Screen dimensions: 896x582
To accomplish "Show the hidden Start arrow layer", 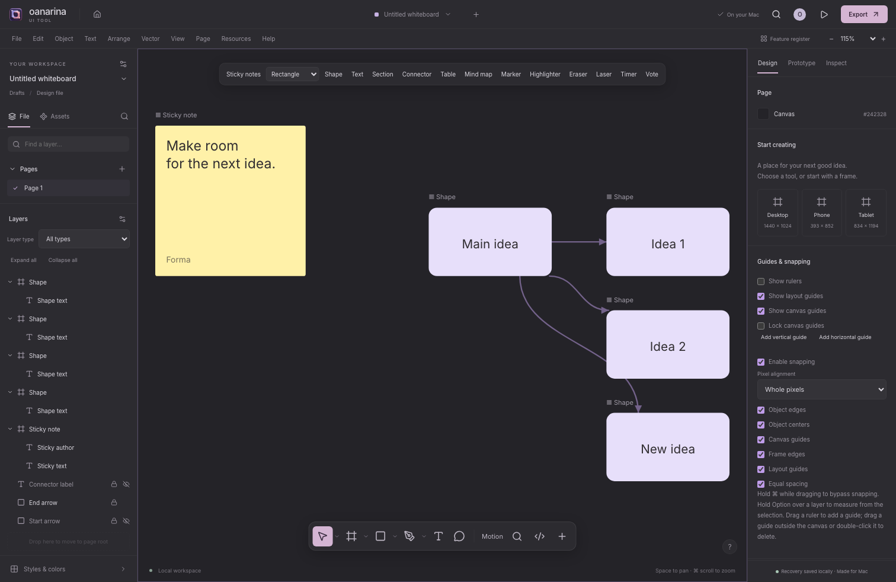I will (x=126, y=521).
